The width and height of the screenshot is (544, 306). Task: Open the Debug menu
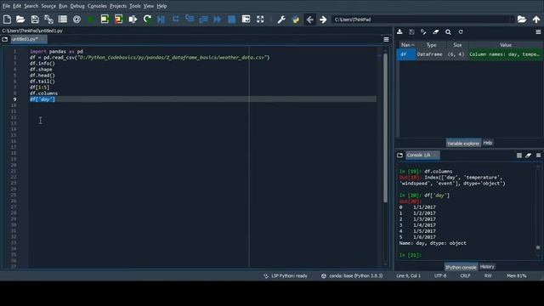(x=77, y=6)
